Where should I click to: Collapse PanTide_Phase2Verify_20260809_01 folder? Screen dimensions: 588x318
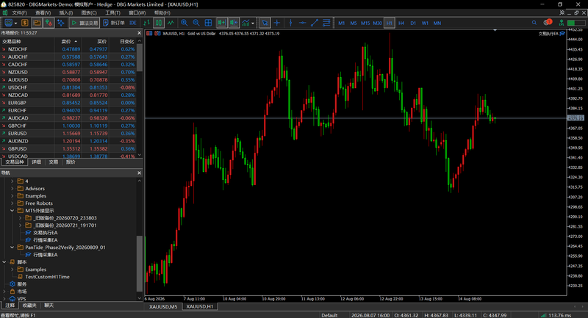12,247
